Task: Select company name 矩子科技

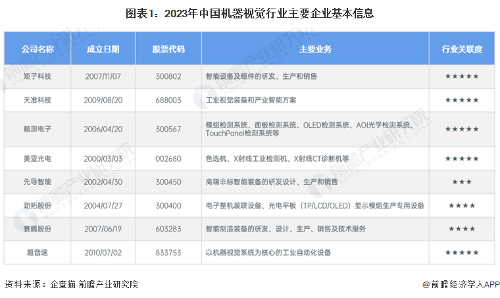Action: point(37,76)
